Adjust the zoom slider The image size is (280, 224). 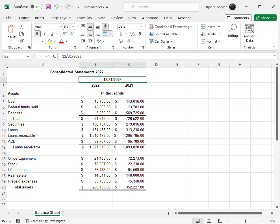coord(246,221)
